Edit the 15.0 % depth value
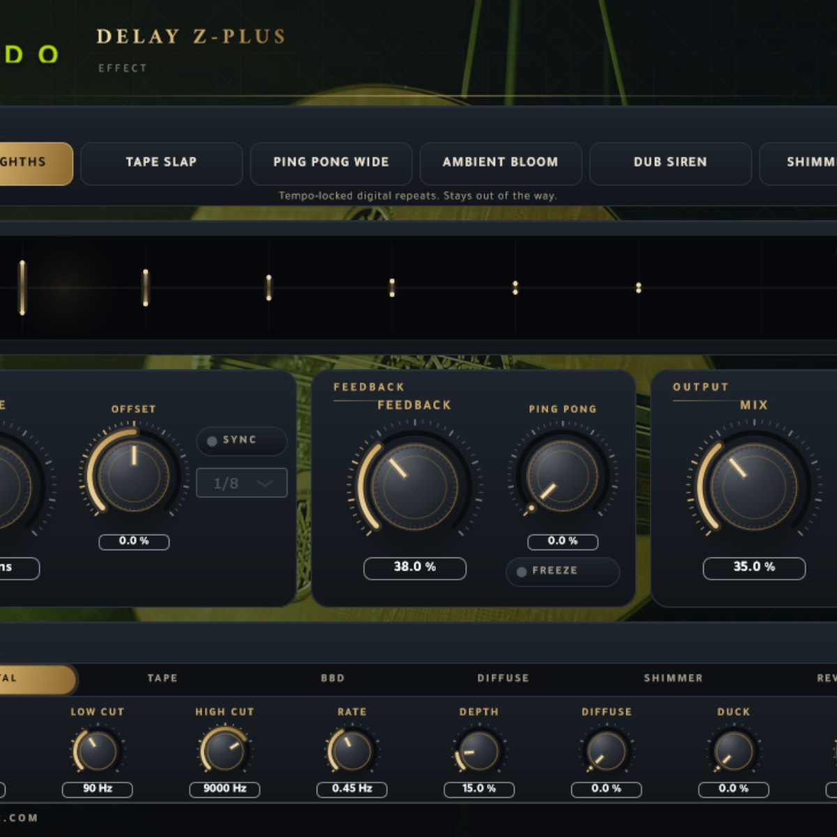837x837 pixels. pyautogui.click(x=479, y=790)
